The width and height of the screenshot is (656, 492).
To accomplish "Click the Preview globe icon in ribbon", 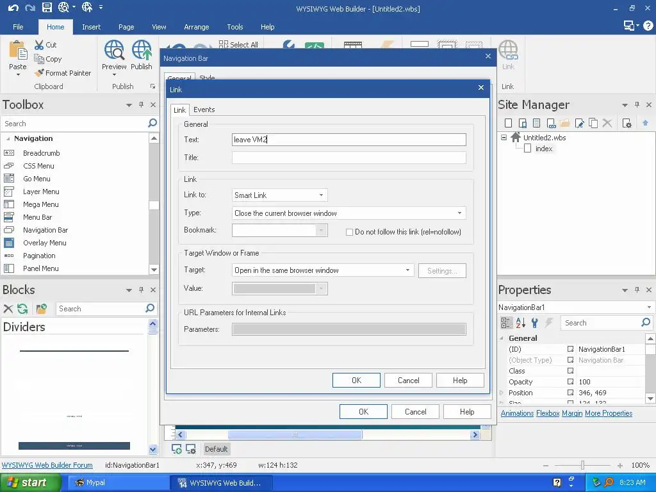I will pyautogui.click(x=114, y=50).
